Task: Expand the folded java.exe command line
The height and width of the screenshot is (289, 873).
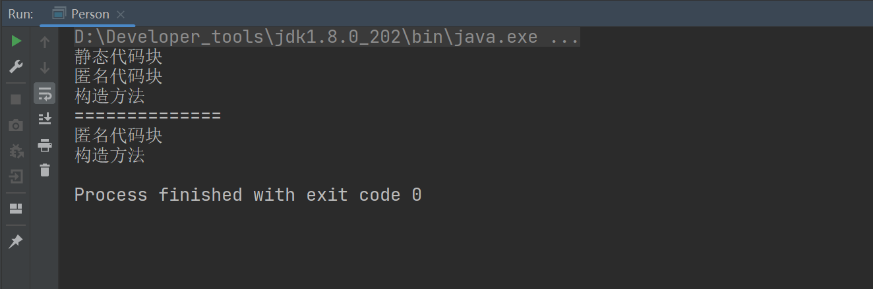Action: click(x=564, y=37)
